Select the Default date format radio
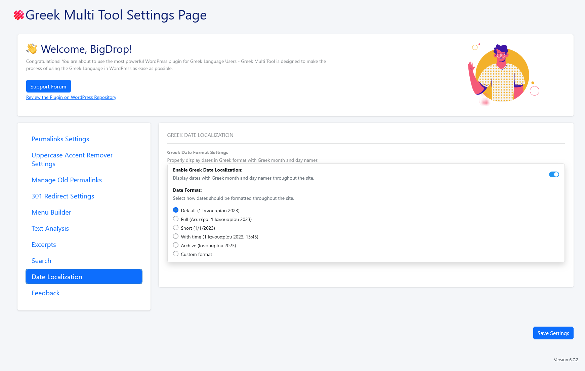This screenshot has height=371, width=585. pos(176,210)
